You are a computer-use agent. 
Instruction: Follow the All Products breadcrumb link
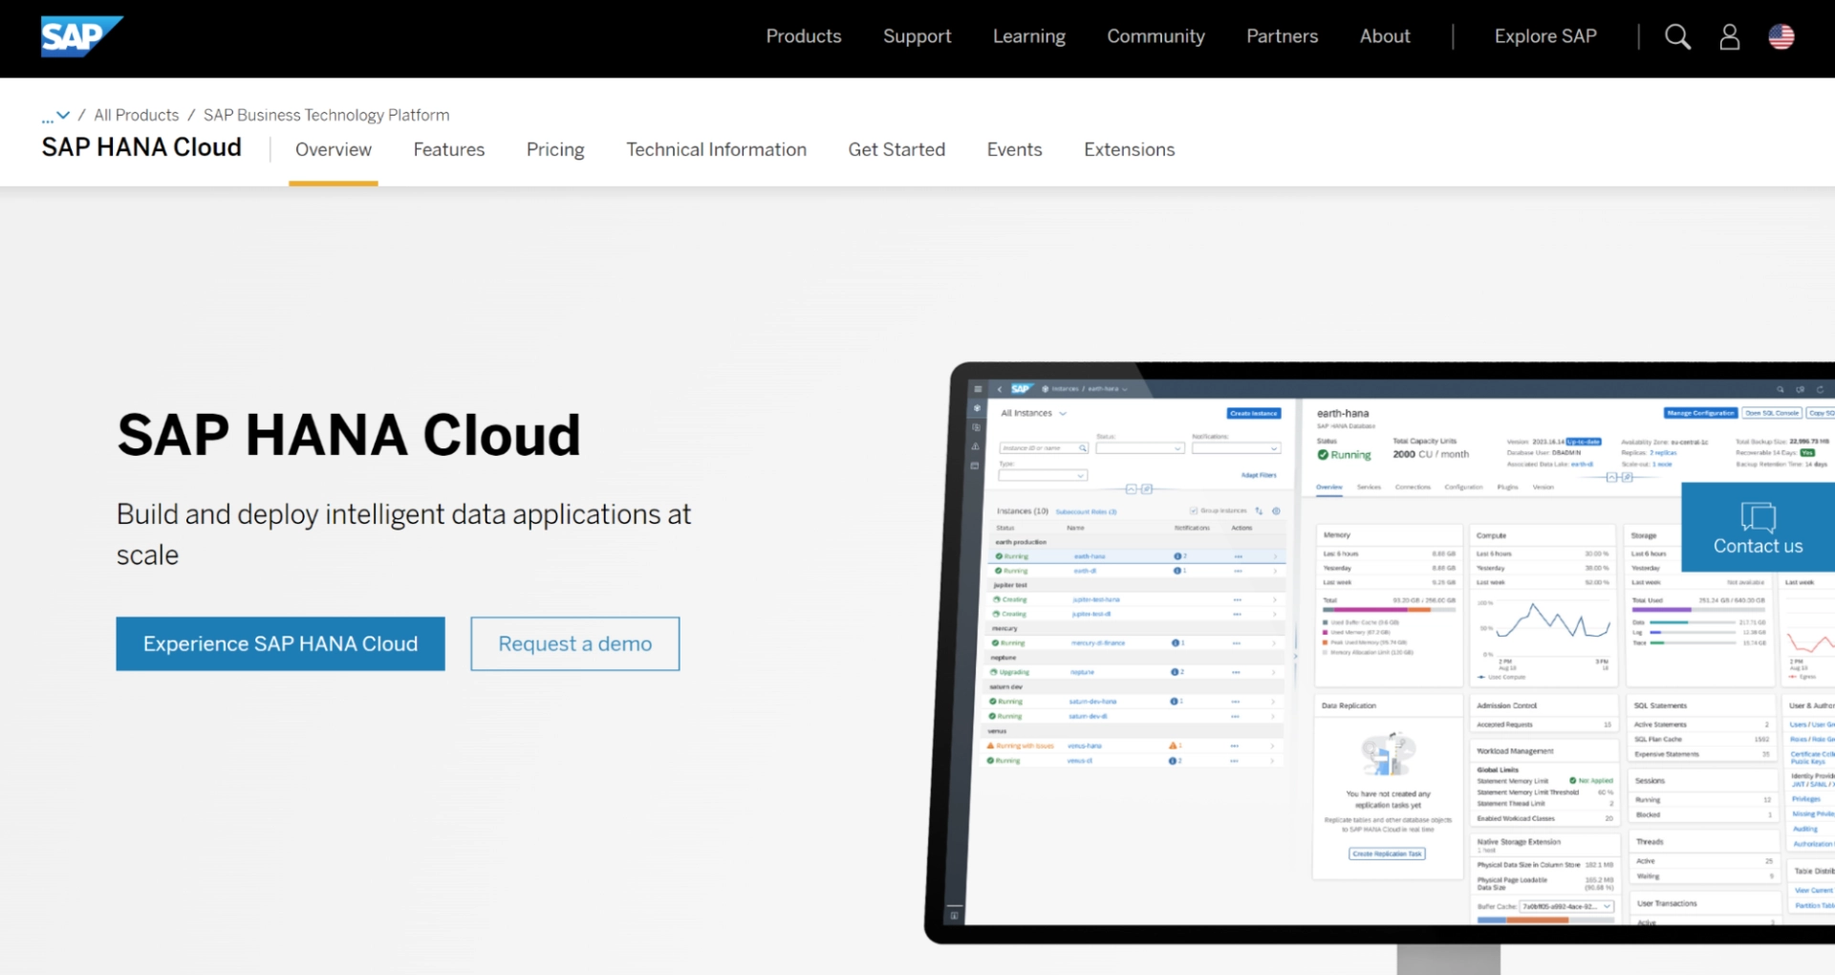136,116
